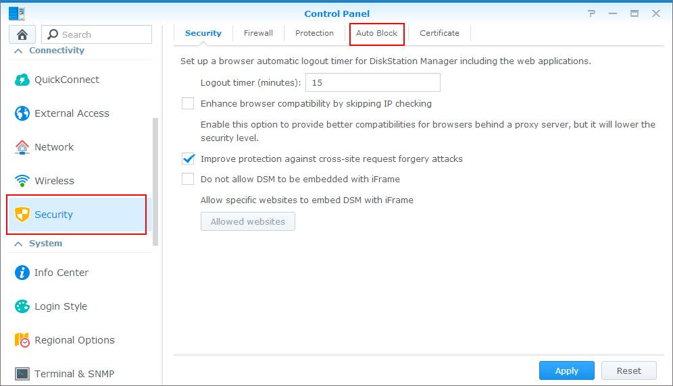The width and height of the screenshot is (673, 386).
Task: Click the Terminal & SNMP icon
Action: [x=22, y=374]
